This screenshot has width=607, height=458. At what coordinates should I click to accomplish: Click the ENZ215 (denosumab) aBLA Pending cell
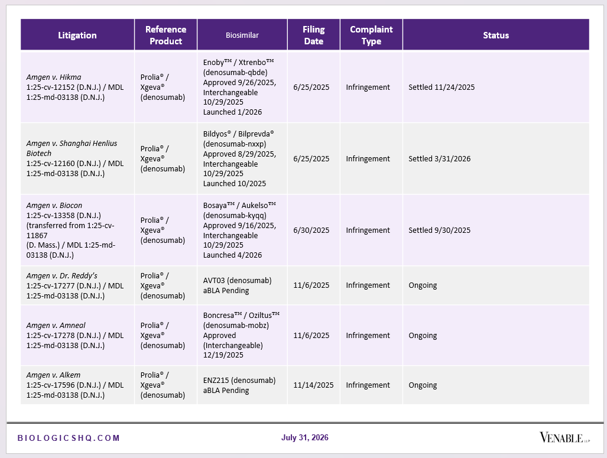click(x=242, y=385)
